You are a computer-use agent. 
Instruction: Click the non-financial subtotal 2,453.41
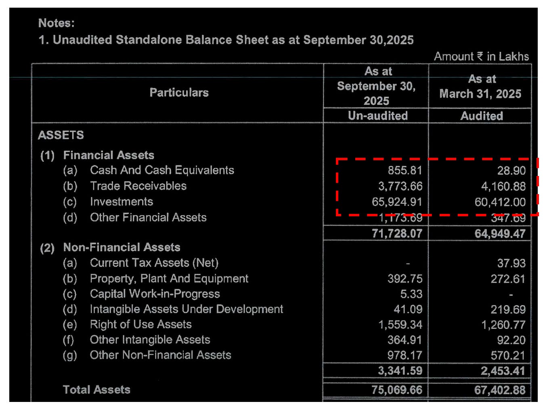click(503, 371)
